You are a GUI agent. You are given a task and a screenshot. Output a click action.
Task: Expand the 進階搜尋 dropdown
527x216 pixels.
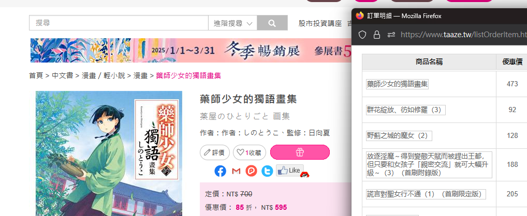pyautogui.click(x=232, y=23)
